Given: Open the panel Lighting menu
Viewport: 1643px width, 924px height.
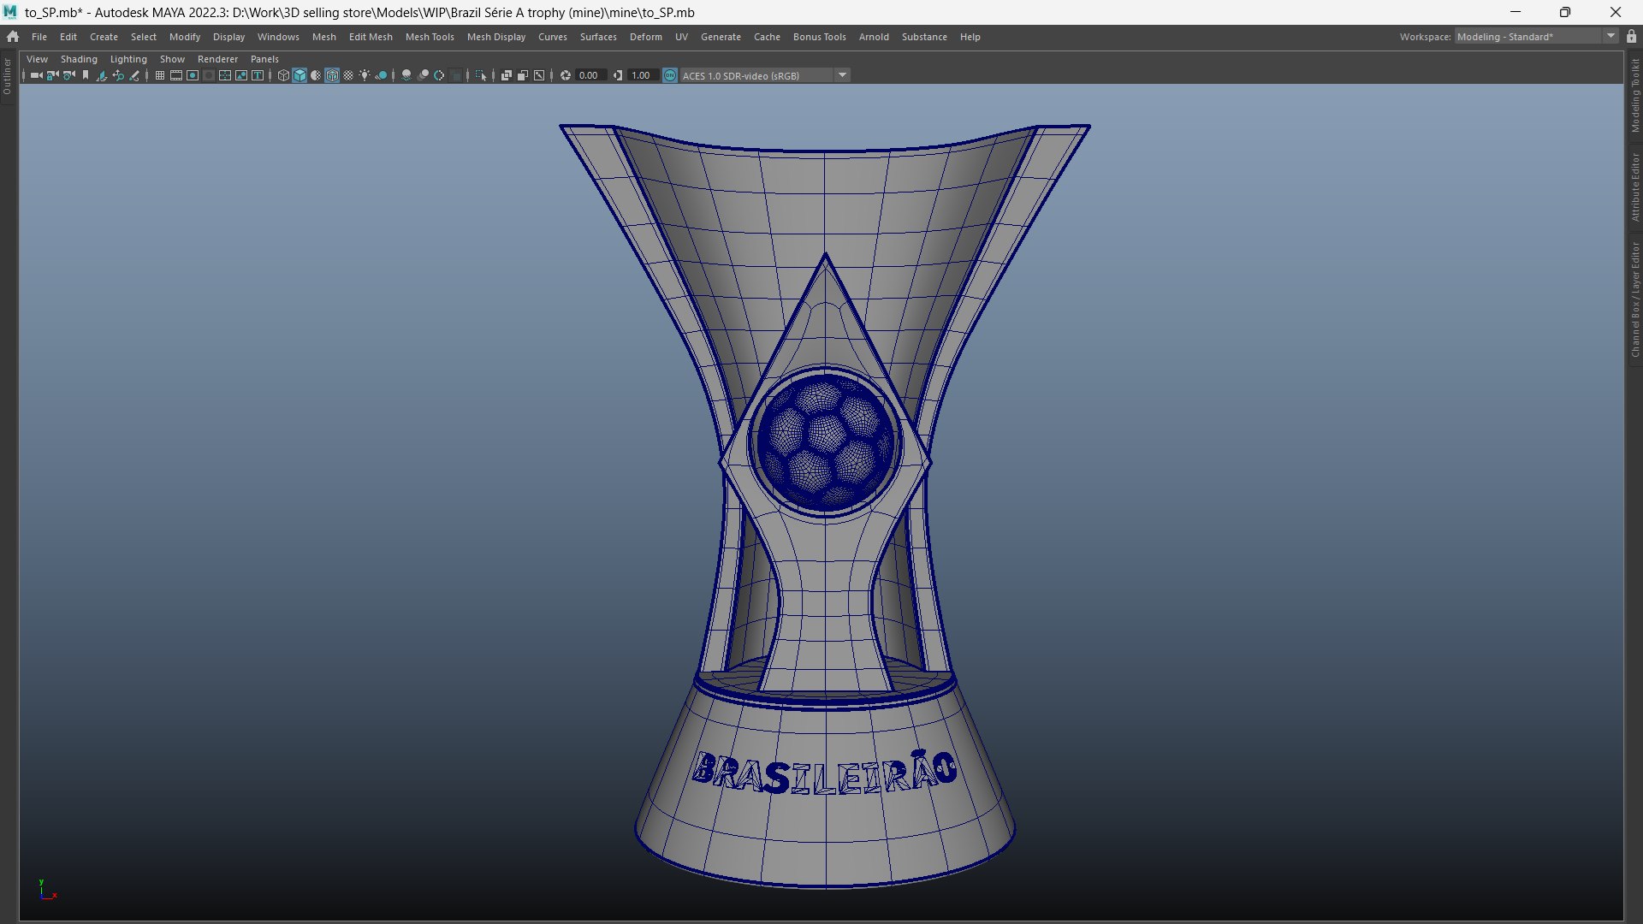Looking at the screenshot, I should (x=128, y=59).
